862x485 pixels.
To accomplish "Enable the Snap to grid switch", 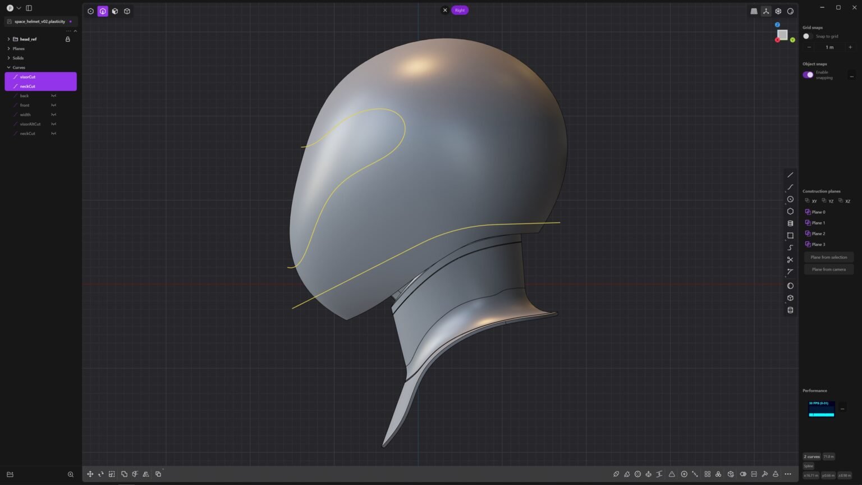I will point(808,36).
